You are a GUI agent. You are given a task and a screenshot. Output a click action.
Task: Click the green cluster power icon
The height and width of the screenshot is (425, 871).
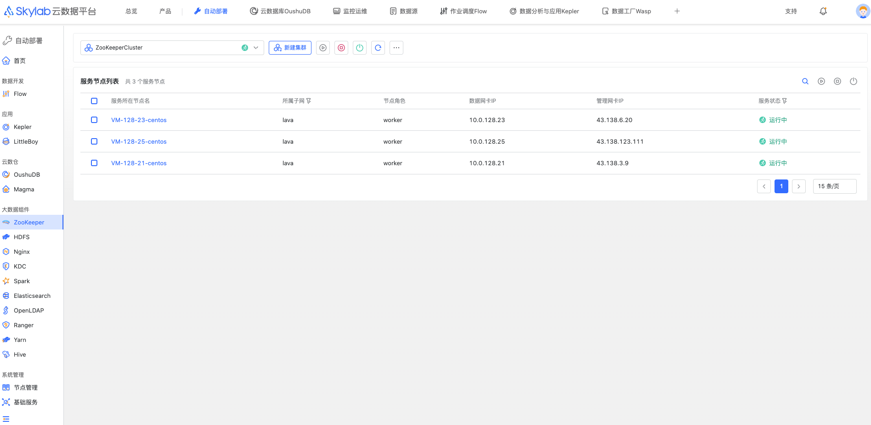[x=360, y=48]
